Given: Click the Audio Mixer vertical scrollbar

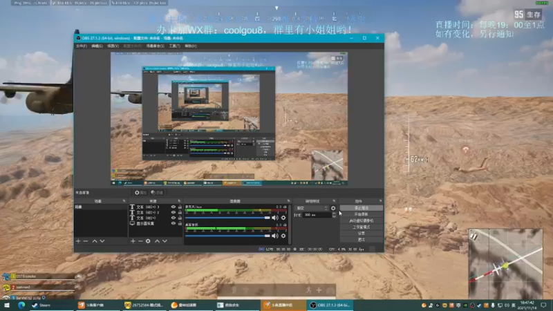Looking at the screenshot, I should pos(290,225).
